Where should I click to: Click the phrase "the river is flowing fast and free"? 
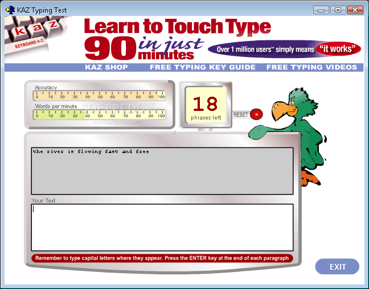point(91,151)
